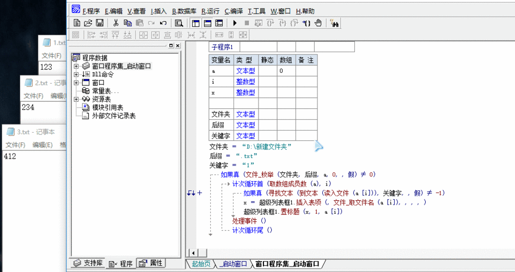Open the R.运行 menu
The width and height of the screenshot is (515, 272).
(210, 11)
